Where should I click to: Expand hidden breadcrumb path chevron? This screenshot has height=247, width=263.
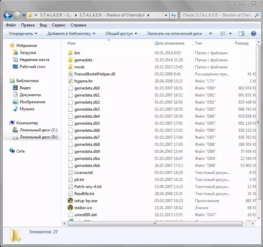pos(36,15)
